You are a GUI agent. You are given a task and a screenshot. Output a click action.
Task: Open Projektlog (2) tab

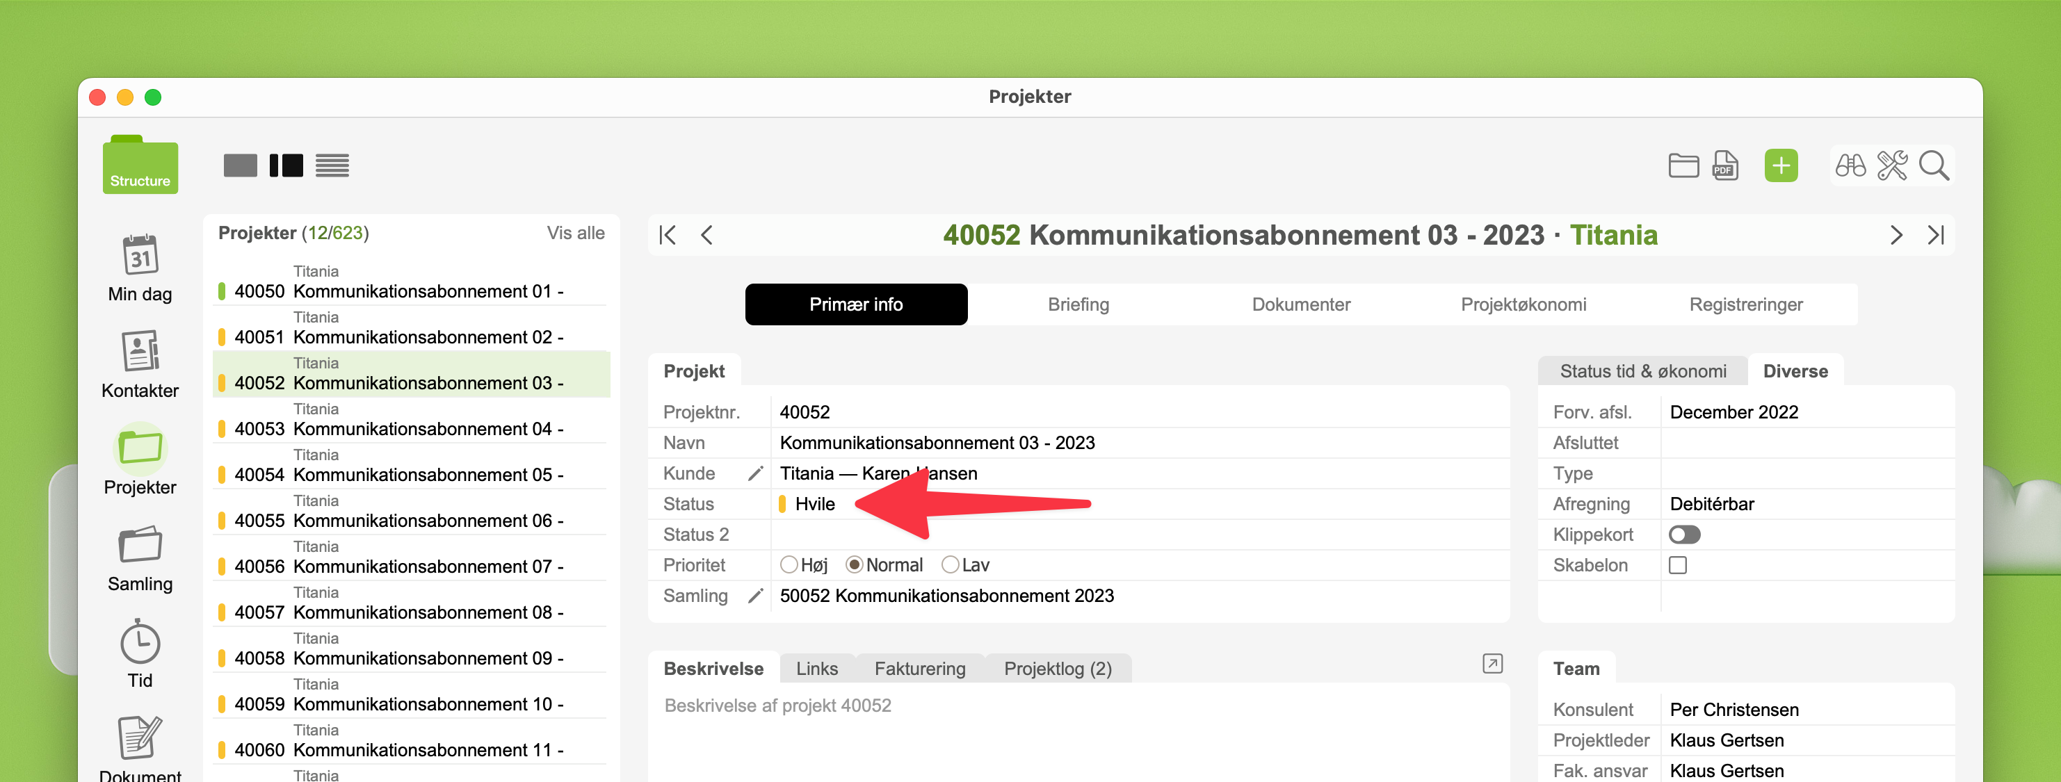coord(1057,669)
